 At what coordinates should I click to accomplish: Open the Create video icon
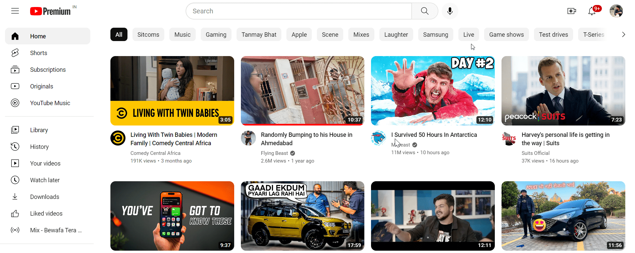coord(572,11)
